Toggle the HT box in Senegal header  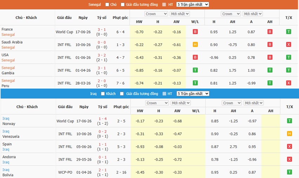164,4
